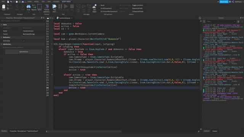Fold the if active block at line 23

52,54
